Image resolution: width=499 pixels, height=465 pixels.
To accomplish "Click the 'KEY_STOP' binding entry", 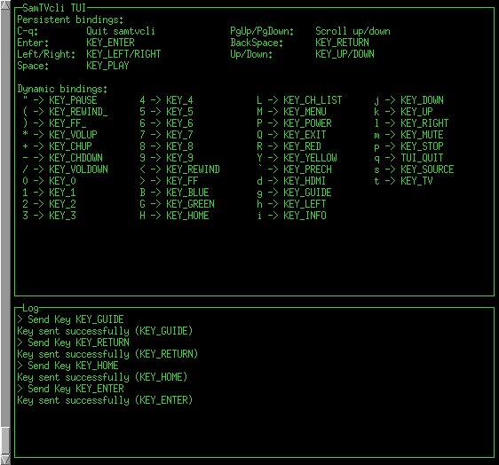I will point(422,146).
